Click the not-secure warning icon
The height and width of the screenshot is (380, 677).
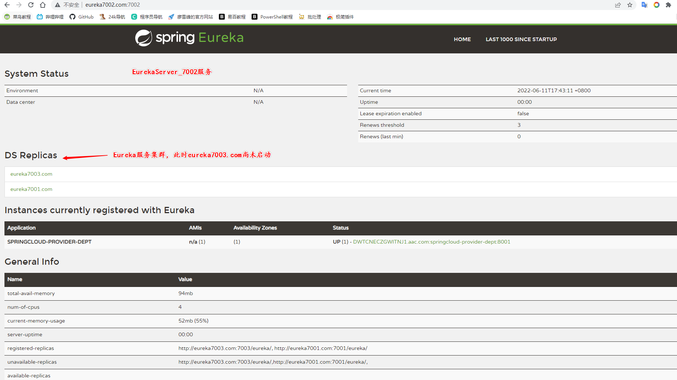(58, 5)
